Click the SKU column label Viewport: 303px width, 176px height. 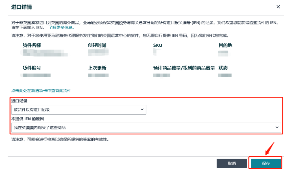pos(158,45)
